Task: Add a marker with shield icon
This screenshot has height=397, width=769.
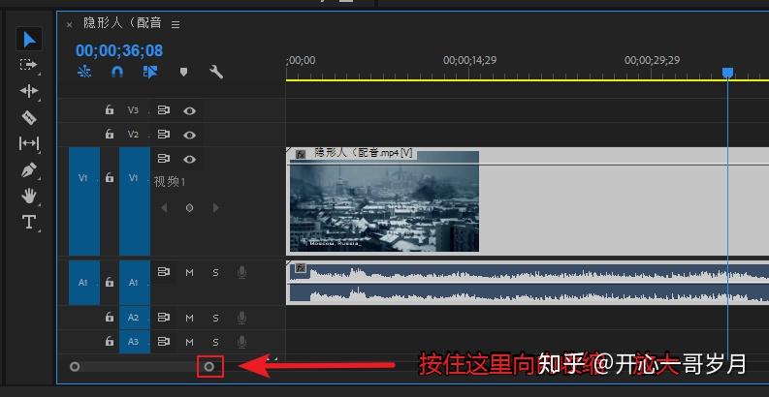Action: [183, 73]
